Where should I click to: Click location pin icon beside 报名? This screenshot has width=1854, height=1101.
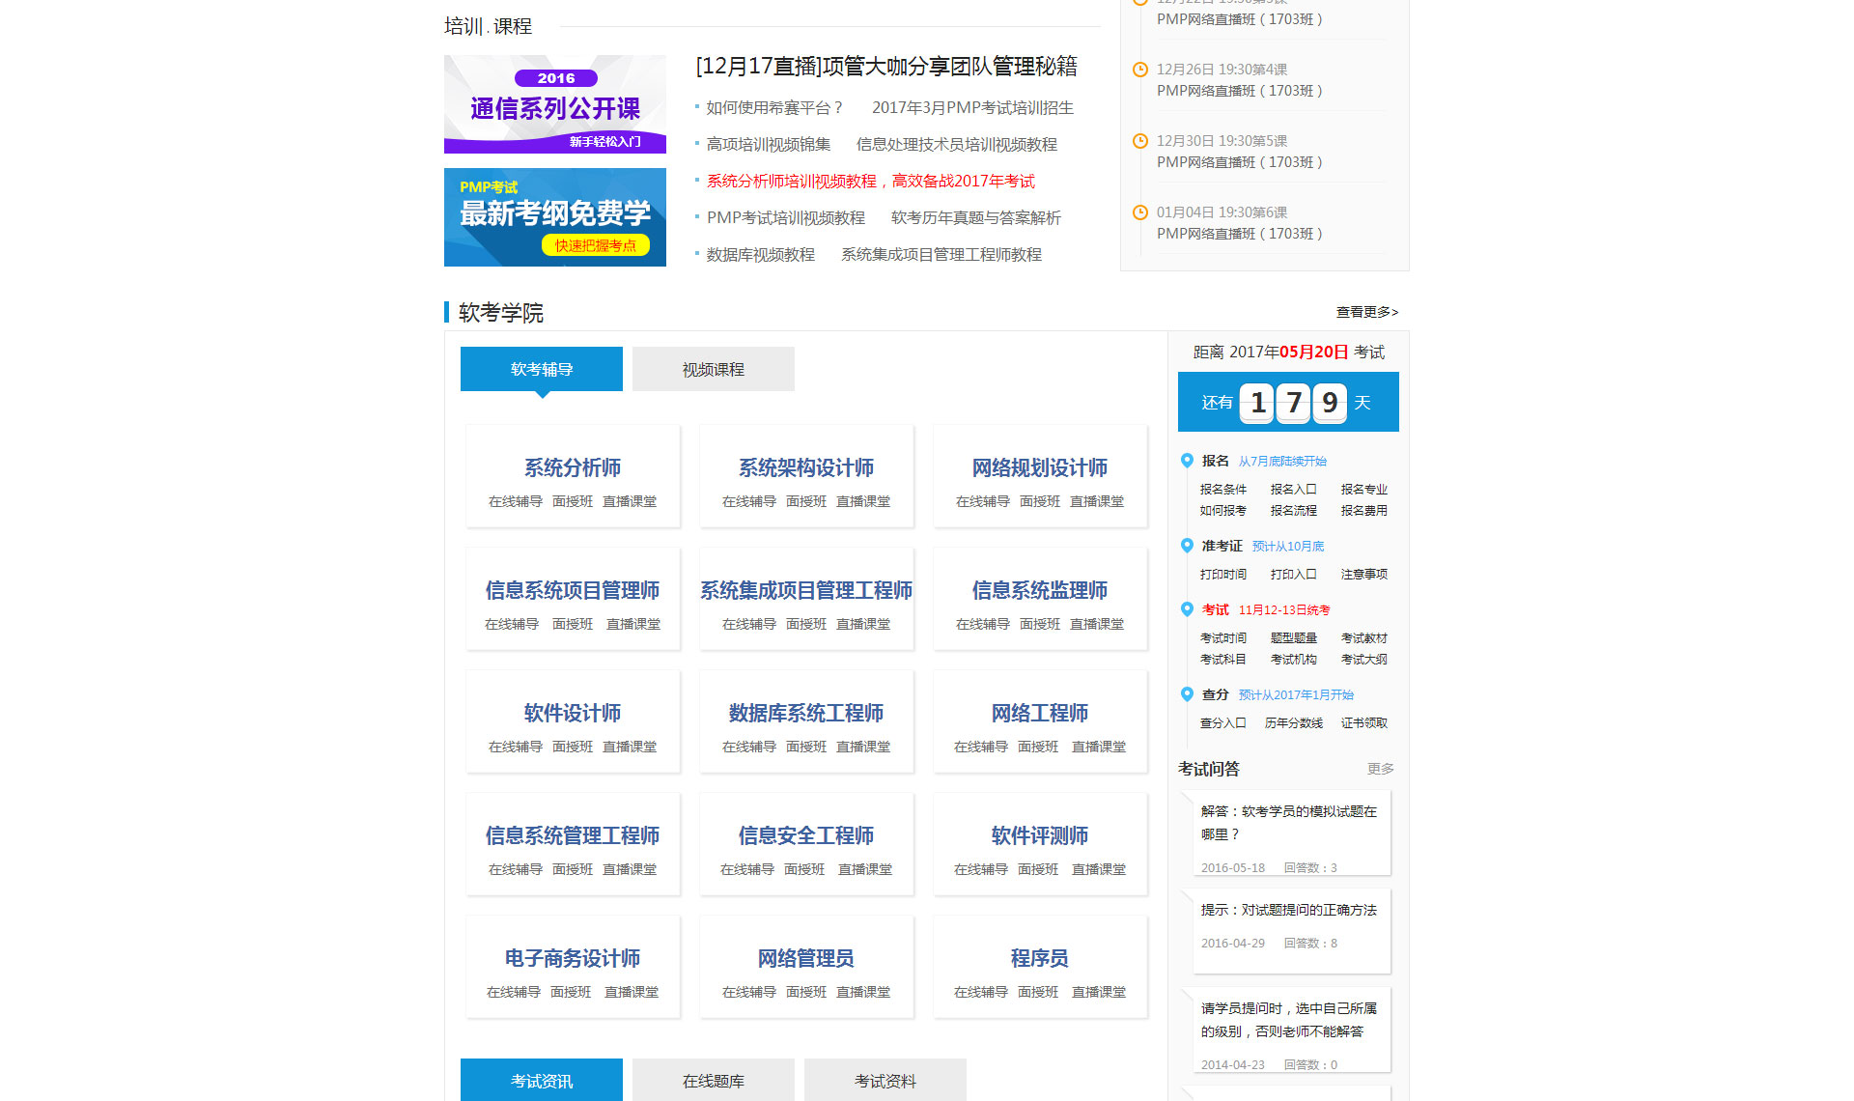1187,461
